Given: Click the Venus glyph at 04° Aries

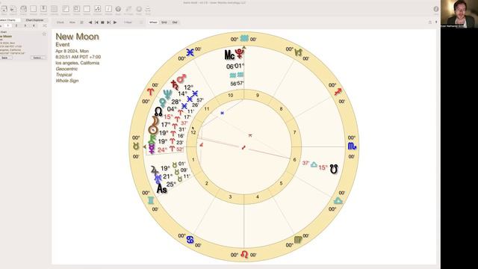Looking at the screenshot, I should 163,102.
